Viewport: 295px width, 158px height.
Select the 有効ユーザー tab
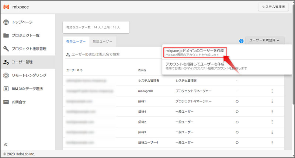click(76, 41)
